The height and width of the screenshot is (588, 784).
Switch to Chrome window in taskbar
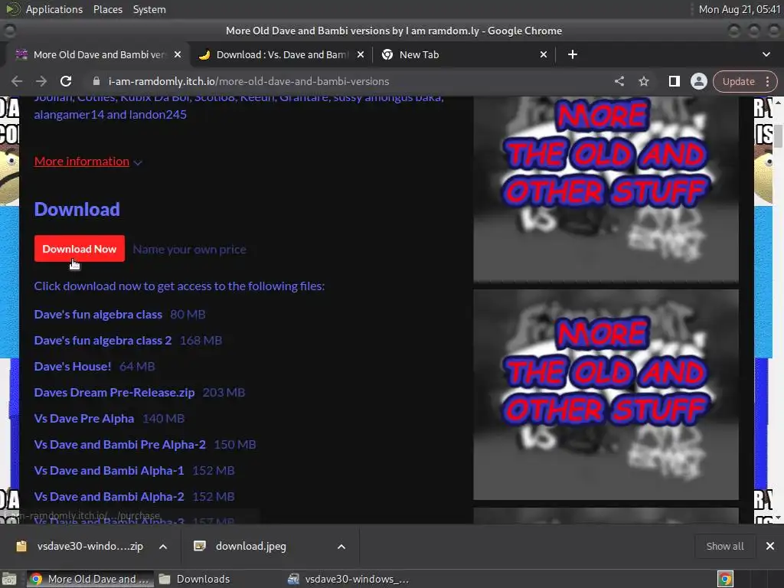click(90, 579)
